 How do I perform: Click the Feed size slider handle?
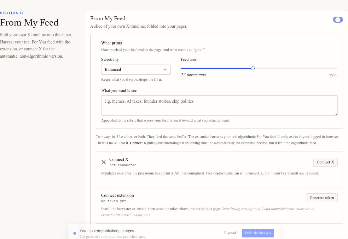252,68
